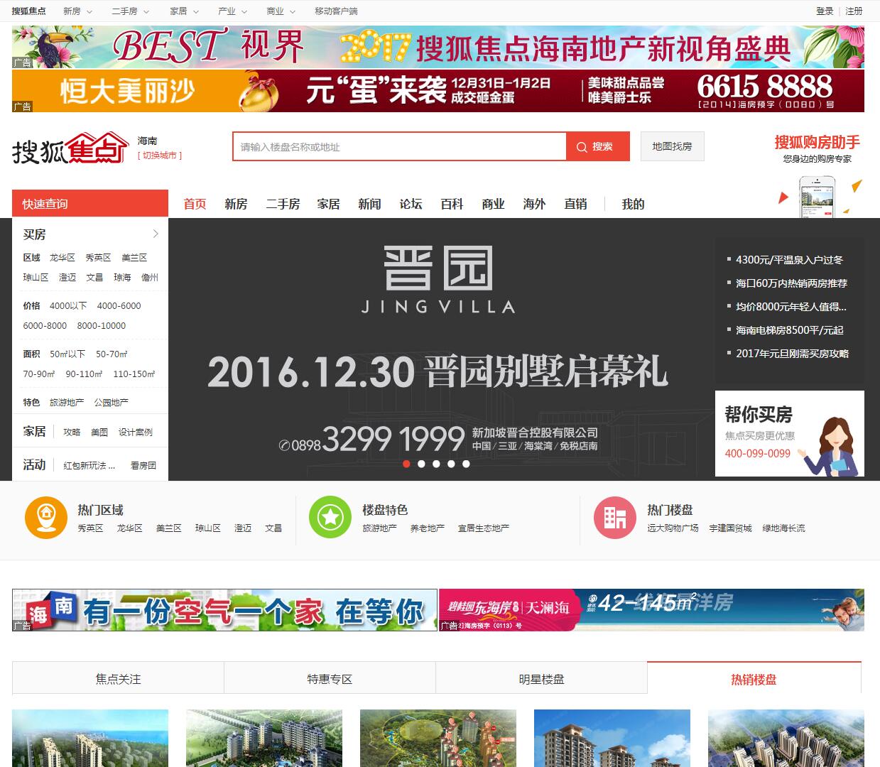Viewport: 880px width, 767px height.
Task: Open the 晋园别墅启幕礼 carousel banner
Action: pos(441,349)
